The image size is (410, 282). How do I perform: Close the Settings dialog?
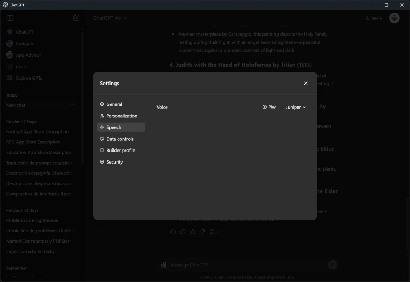tap(305, 83)
